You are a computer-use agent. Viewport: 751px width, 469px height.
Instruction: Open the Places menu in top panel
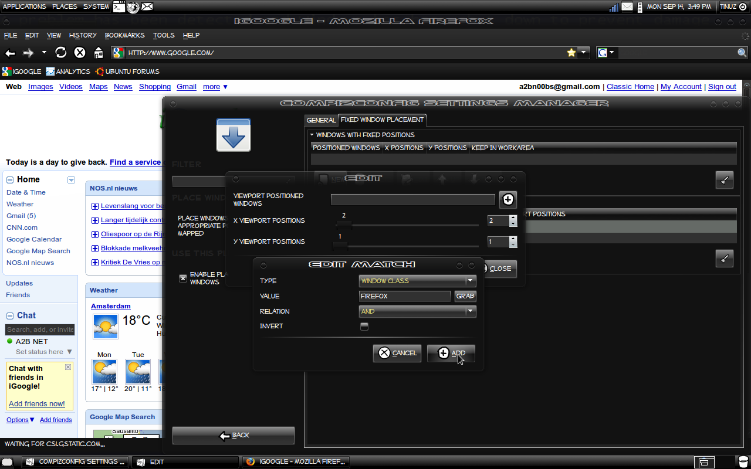click(x=65, y=6)
